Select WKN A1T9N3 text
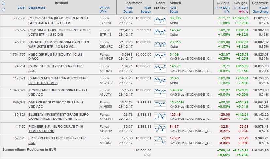The image size is (270, 159). (x=106, y=143)
